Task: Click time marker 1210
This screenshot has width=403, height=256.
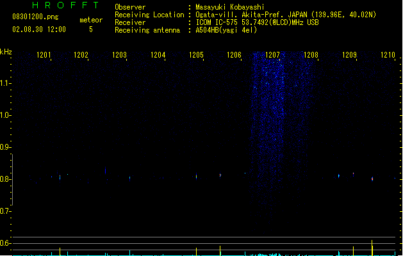Action: 388,55
